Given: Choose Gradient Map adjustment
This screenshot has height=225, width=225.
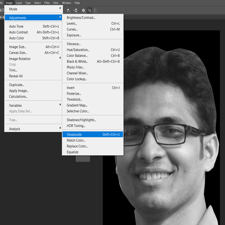Looking at the screenshot, I should click(93, 105).
